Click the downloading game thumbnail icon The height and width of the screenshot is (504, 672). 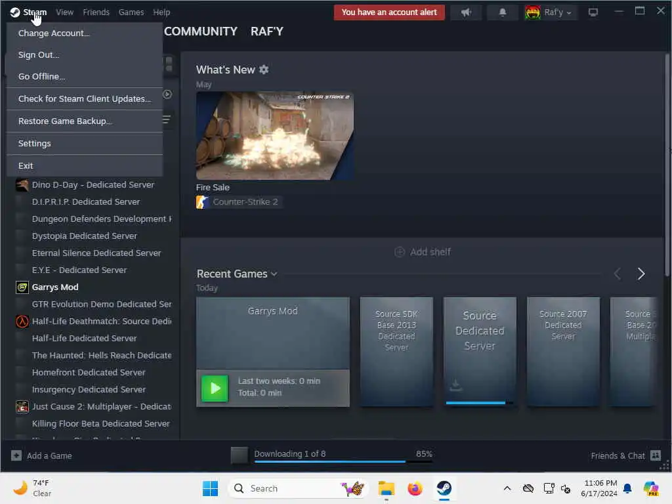point(239,455)
